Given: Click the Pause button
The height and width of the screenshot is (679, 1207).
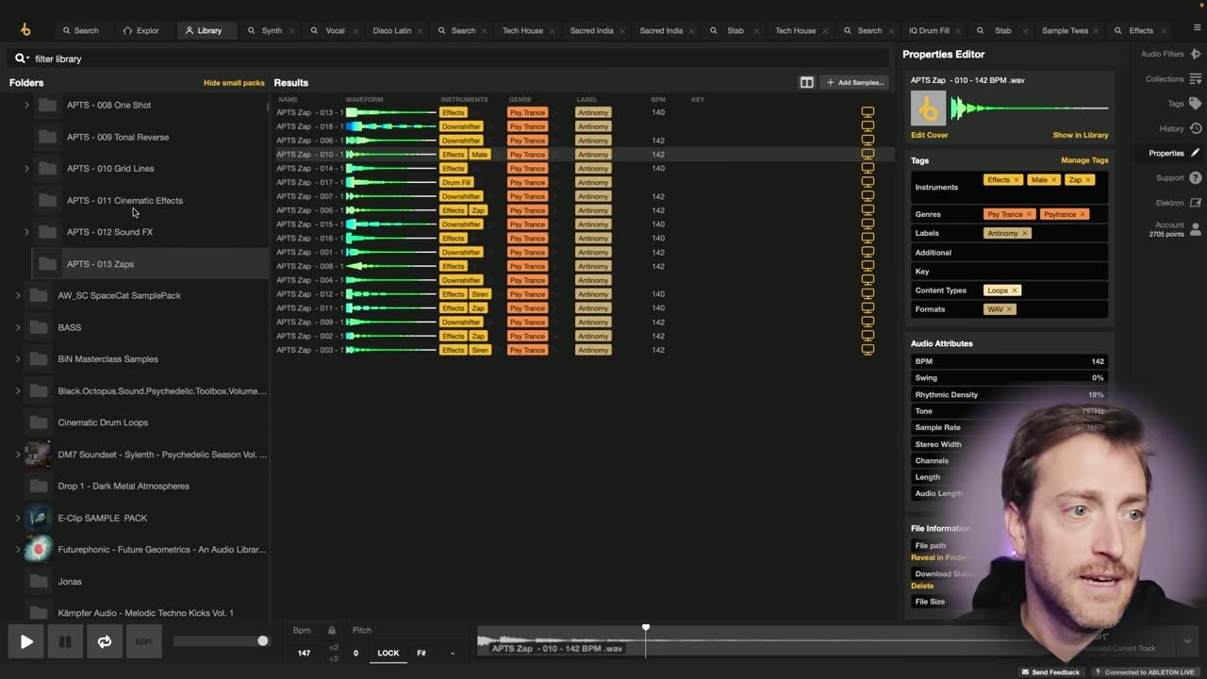Looking at the screenshot, I should (65, 641).
